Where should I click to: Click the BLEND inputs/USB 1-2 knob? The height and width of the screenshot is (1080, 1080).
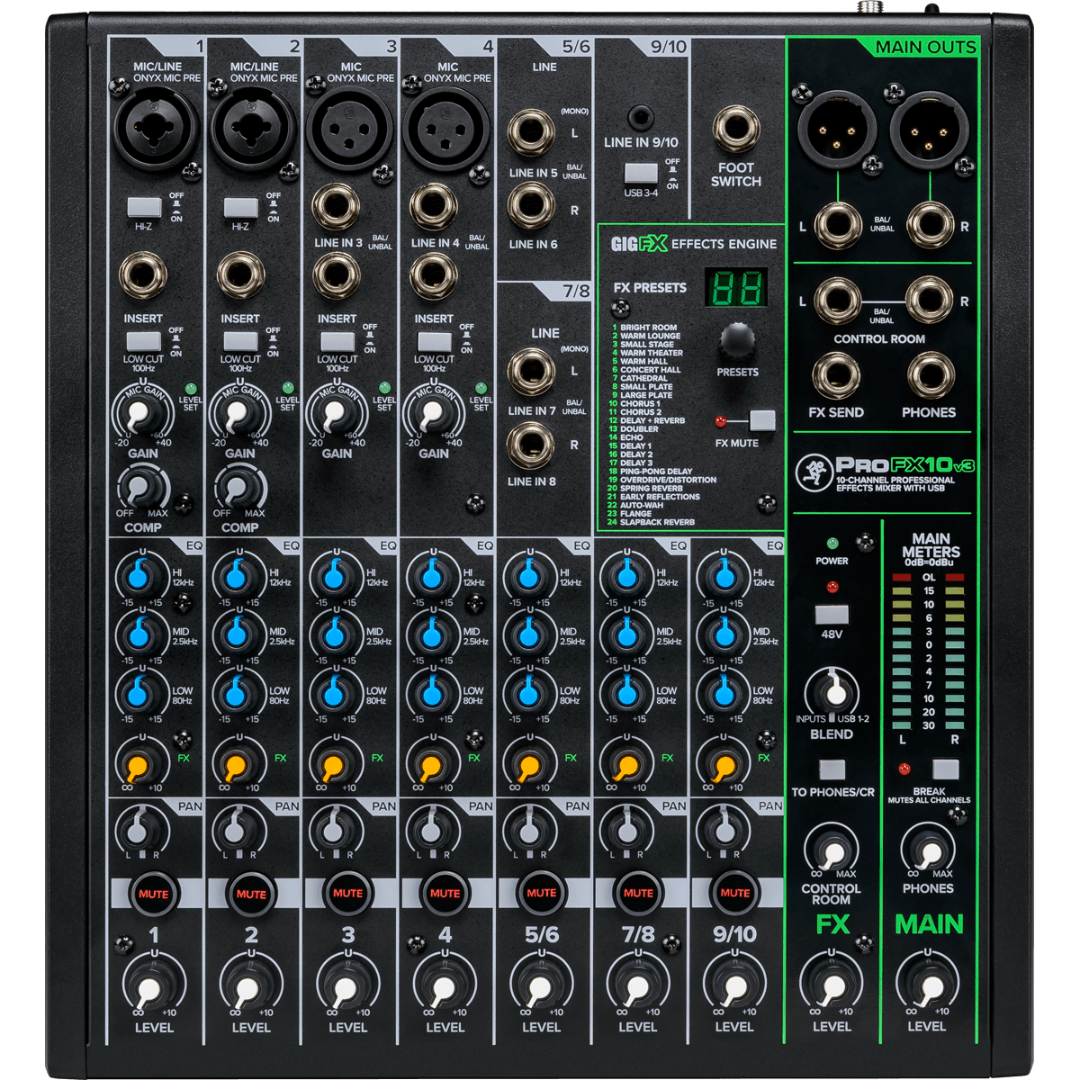click(x=833, y=691)
